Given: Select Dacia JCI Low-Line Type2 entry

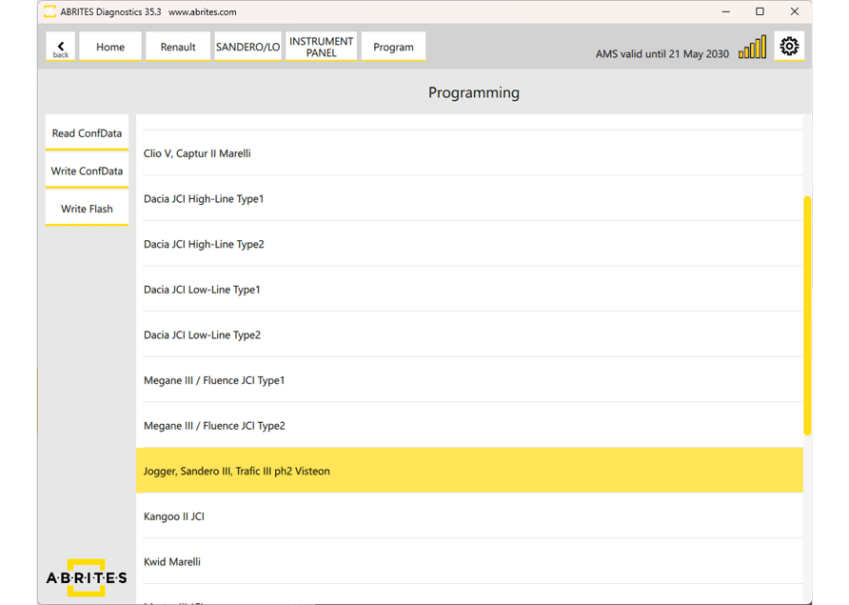Looking at the screenshot, I should point(202,335).
